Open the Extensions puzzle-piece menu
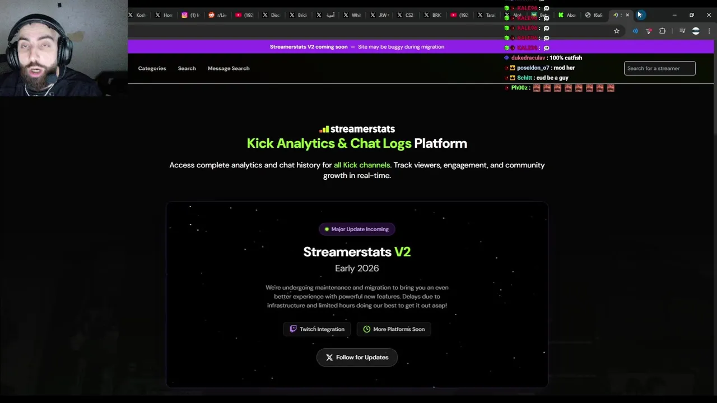Image resolution: width=717 pixels, height=403 pixels. coord(662,31)
